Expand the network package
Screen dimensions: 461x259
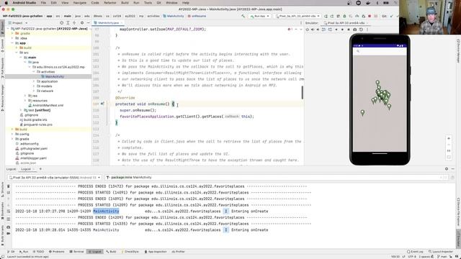pos(34,91)
